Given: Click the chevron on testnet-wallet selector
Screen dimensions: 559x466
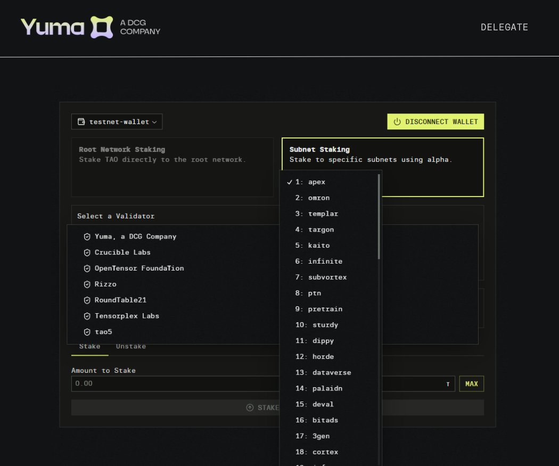Looking at the screenshot, I should pyautogui.click(x=154, y=122).
